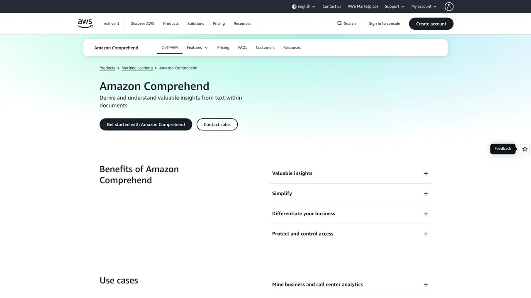The height and width of the screenshot is (298, 531).
Task: Click Contact us link
Action: pos(332,7)
